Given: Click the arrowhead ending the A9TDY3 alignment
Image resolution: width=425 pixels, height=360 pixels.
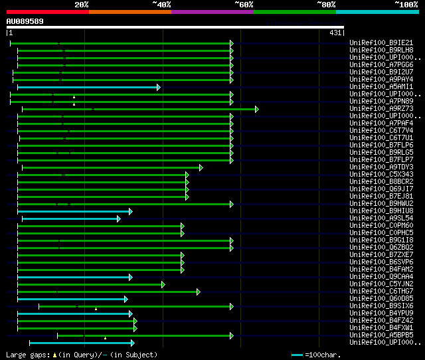Looking at the screenshot, I should (201, 168).
